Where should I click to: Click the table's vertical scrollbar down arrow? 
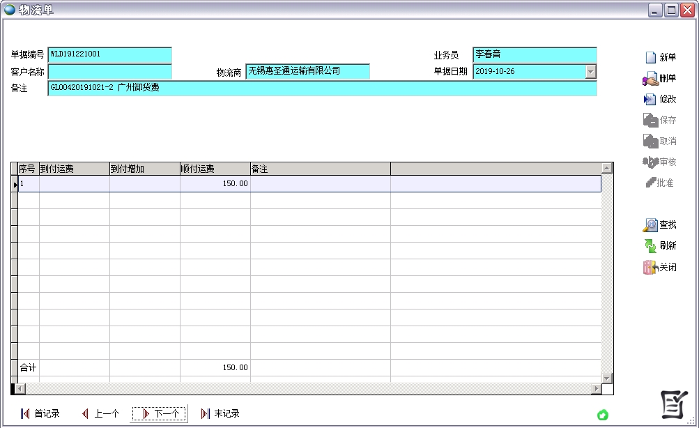607,378
